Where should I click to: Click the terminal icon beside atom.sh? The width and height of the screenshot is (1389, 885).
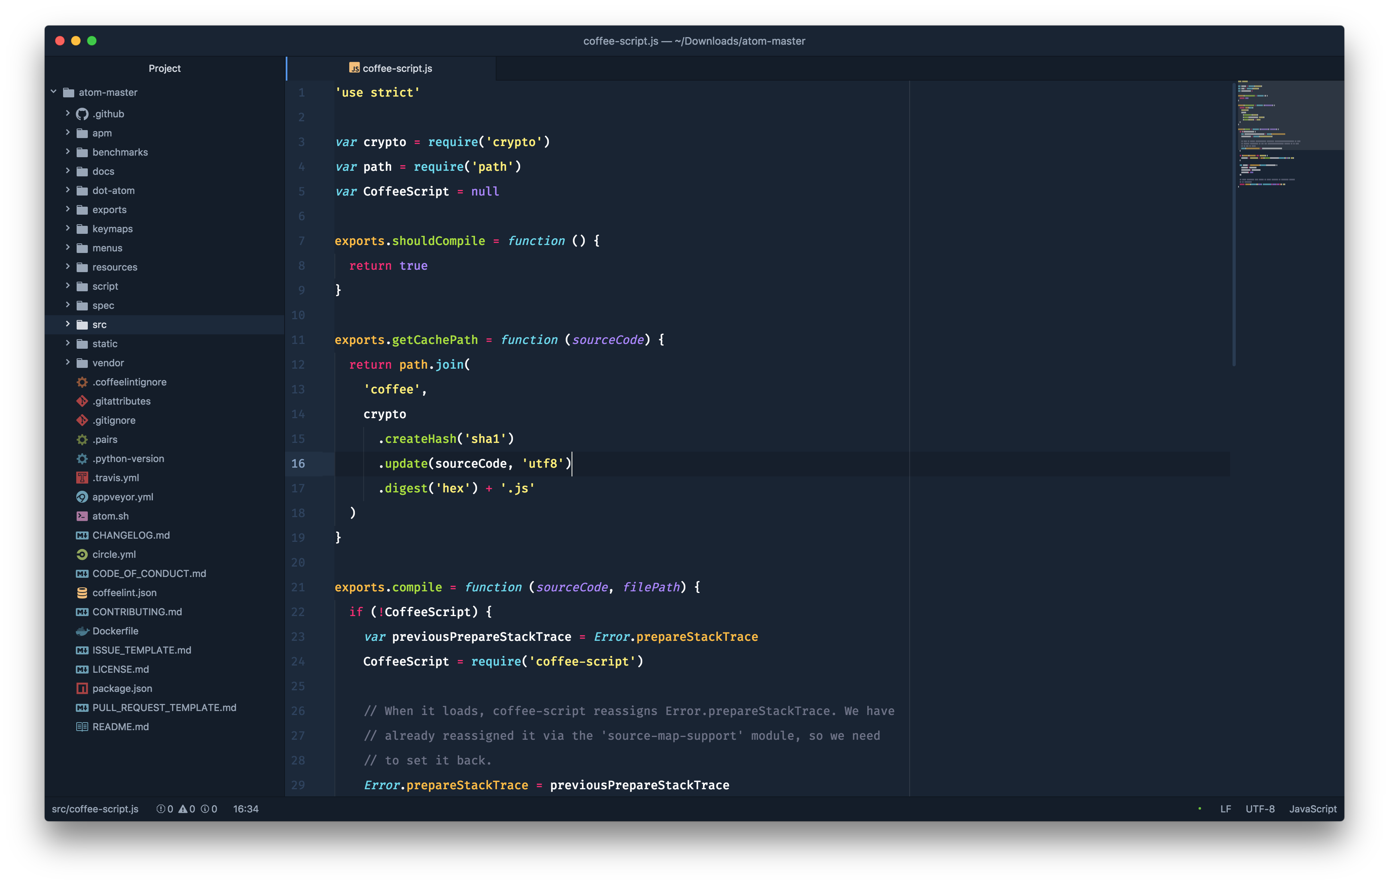(83, 516)
